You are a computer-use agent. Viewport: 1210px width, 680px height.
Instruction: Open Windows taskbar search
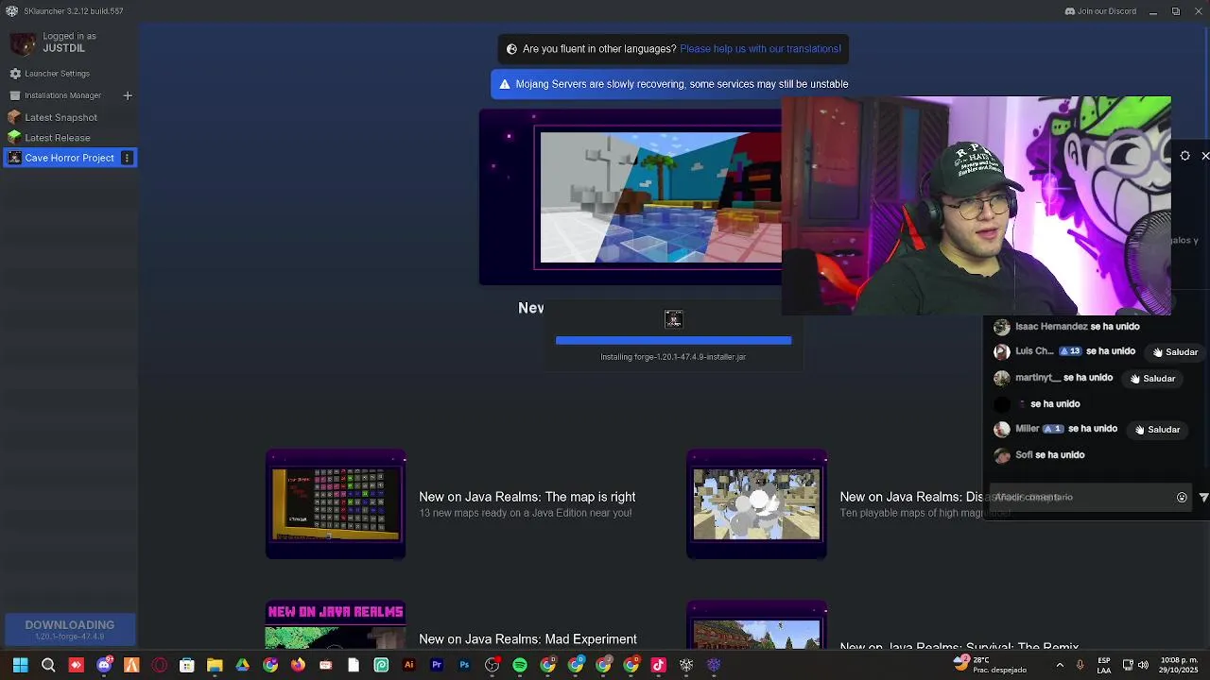point(48,665)
